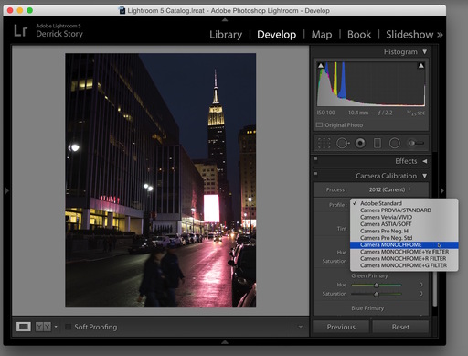Click the Reset button
Screen dimensions: 468x356
coord(400,327)
